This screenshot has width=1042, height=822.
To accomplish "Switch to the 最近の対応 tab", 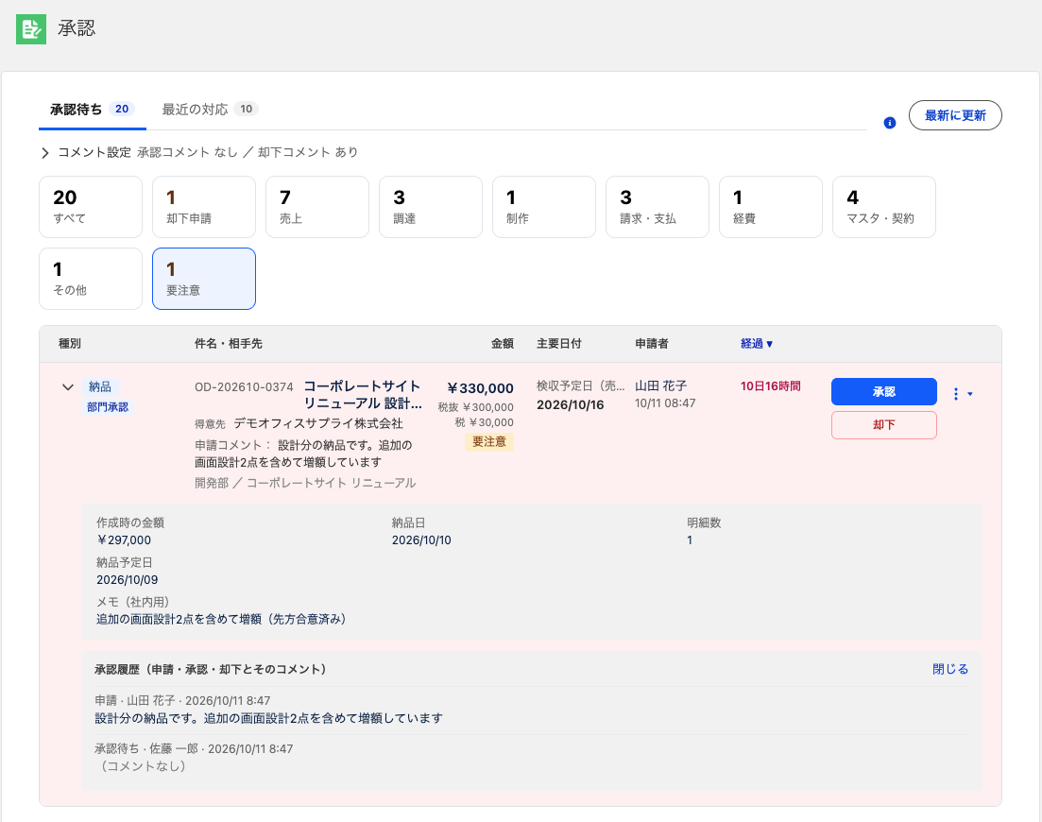I will pyautogui.click(x=210, y=110).
